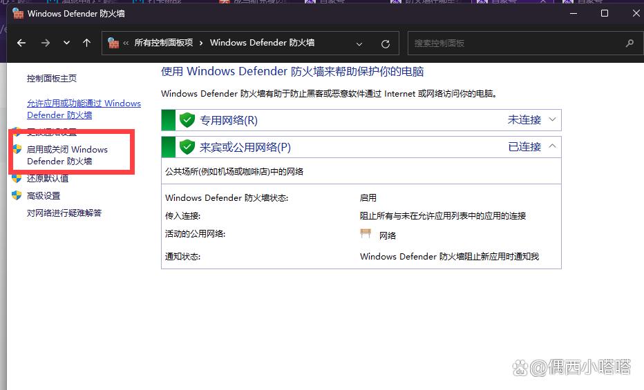
Task: Click title bar firewall app icon
Action: click(x=18, y=14)
